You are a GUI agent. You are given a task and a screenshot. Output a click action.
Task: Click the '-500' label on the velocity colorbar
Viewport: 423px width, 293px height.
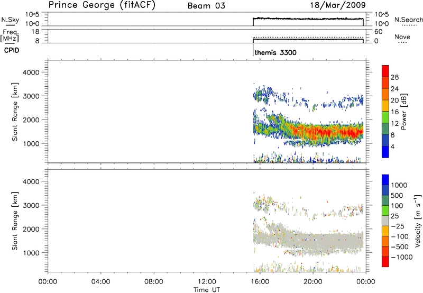point(400,247)
